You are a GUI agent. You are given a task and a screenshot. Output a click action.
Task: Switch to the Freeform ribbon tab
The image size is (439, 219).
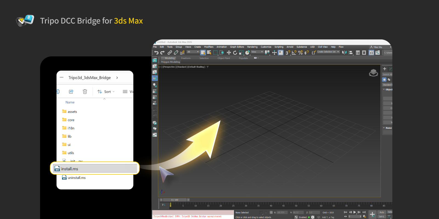pos(186,58)
